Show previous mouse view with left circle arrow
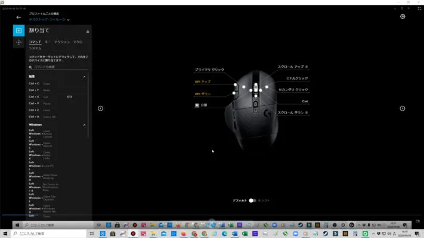 point(100,108)
